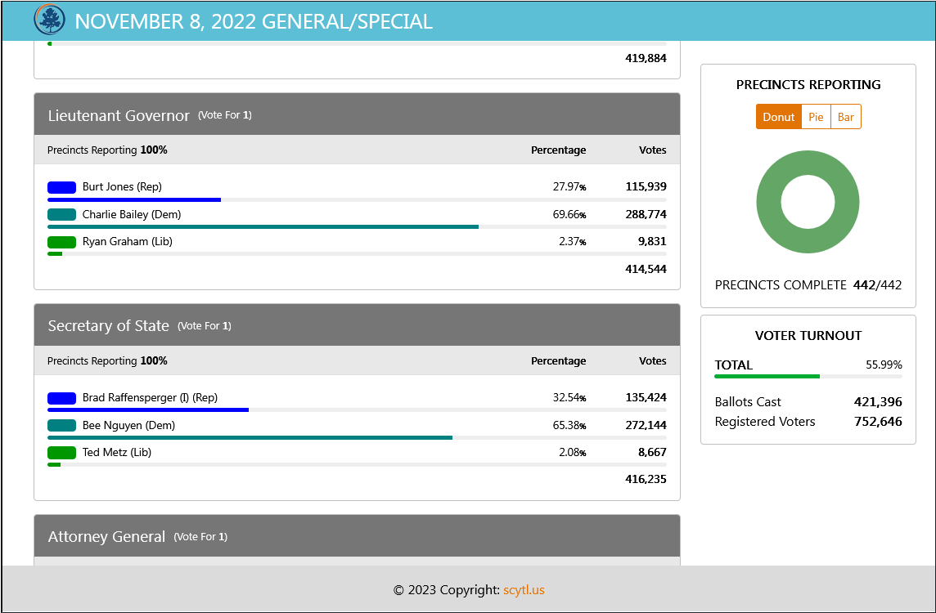The width and height of the screenshot is (936, 613).
Task: Click Bee Nguyen's teal vote bar
Action: [x=250, y=438]
